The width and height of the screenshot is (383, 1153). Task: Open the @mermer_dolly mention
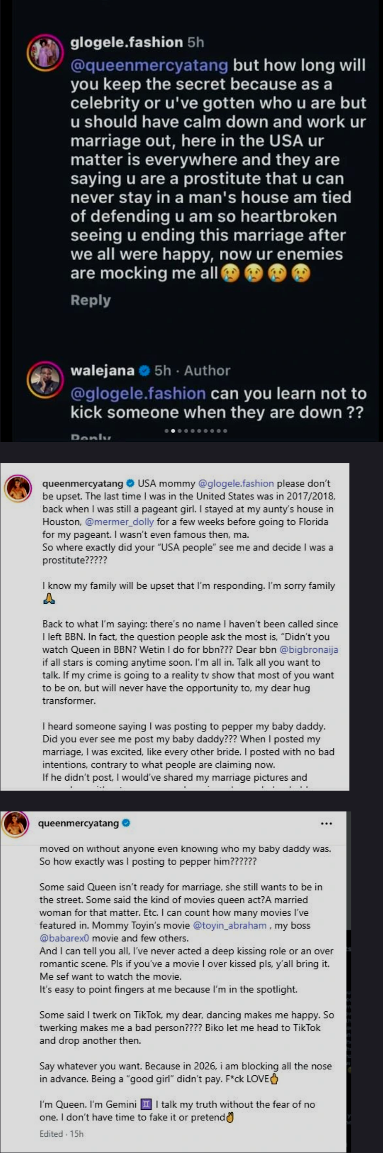pyautogui.click(x=119, y=522)
